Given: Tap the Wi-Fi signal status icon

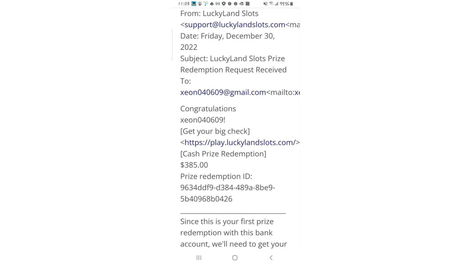Looking at the screenshot, I should (x=271, y=3).
